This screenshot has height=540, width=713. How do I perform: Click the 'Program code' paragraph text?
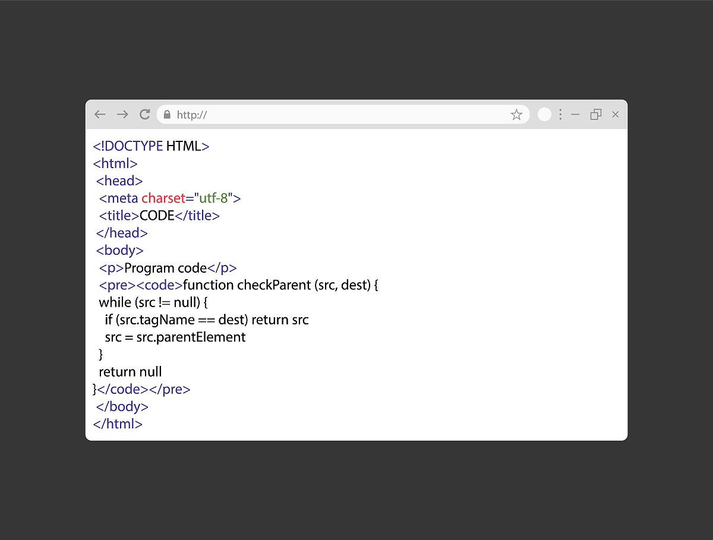click(165, 268)
